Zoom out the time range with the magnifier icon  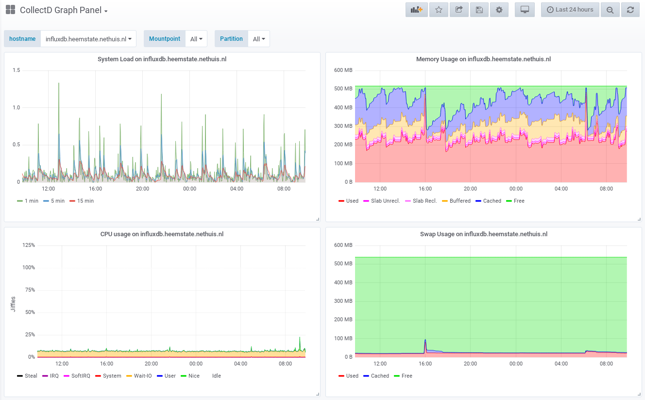(610, 10)
